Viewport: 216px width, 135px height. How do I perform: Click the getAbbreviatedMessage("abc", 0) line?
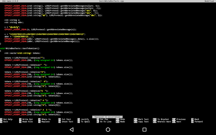point(51,10)
